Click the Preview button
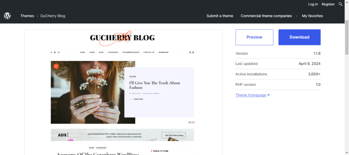The height and width of the screenshot is (155, 349). click(254, 37)
